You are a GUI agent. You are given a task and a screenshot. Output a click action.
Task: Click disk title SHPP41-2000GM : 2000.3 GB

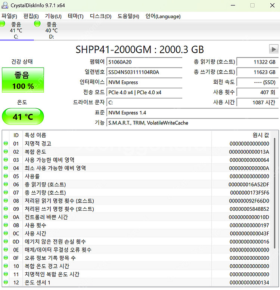pyautogui.click(x=140, y=49)
